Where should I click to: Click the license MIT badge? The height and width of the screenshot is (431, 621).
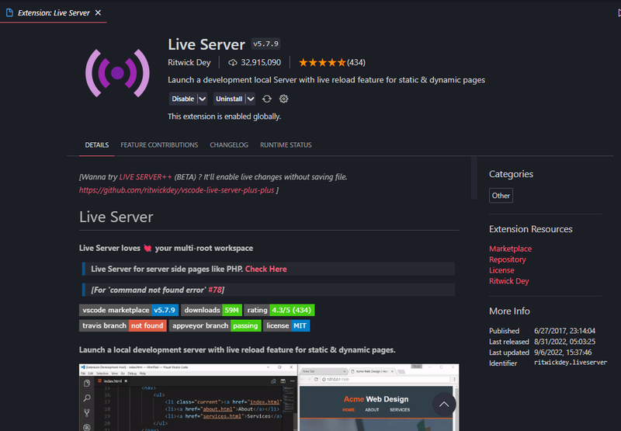[x=286, y=325]
